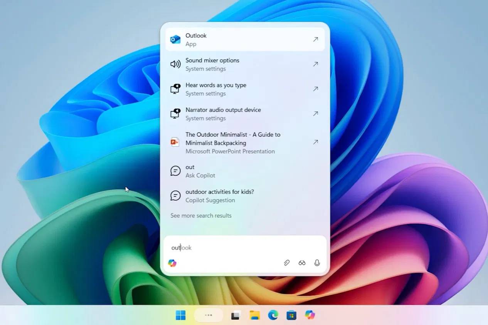488x325 pixels.
Task: Select the PowerPoint presentation file icon
Action: [175, 142]
